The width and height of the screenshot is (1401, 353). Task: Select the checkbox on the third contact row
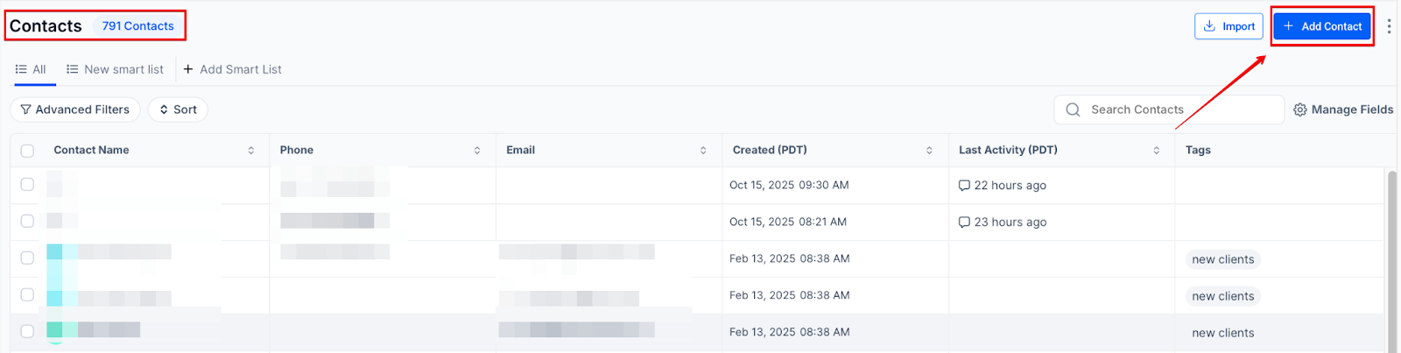pos(27,258)
